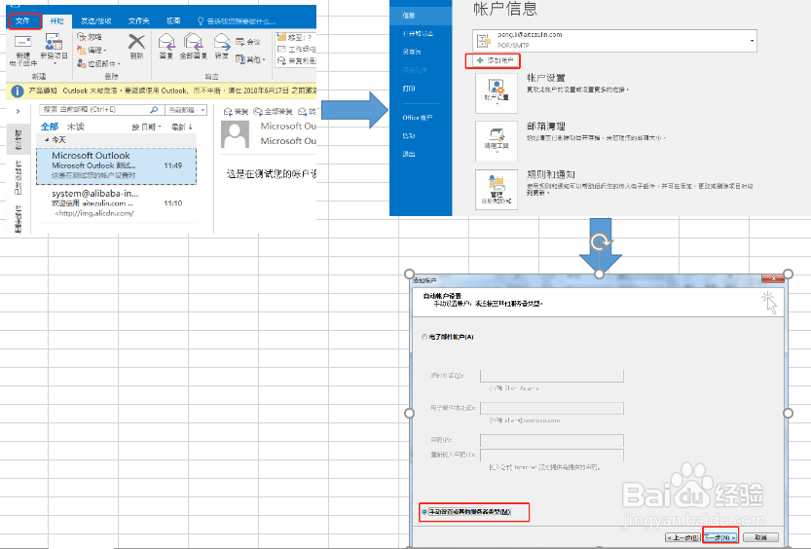Click the magnifier search icon
The height and width of the screenshot is (549, 811).
click(x=154, y=110)
